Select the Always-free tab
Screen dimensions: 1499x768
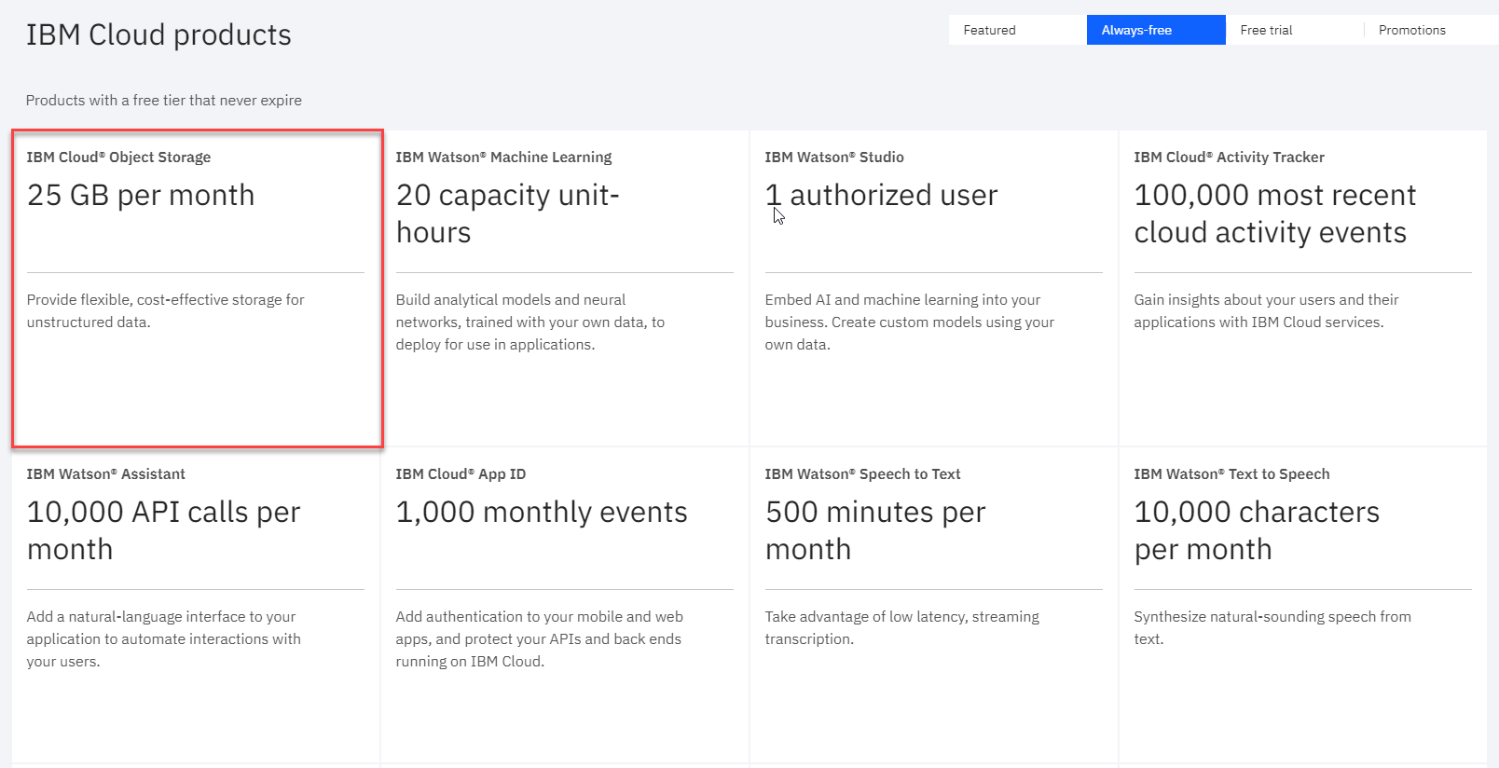(1156, 30)
